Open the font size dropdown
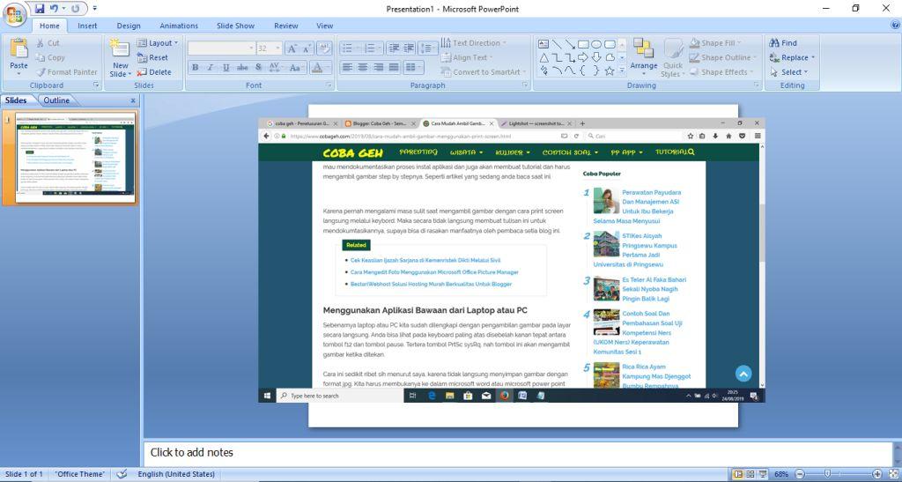This screenshot has height=482, width=902. (x=277, y=48)
